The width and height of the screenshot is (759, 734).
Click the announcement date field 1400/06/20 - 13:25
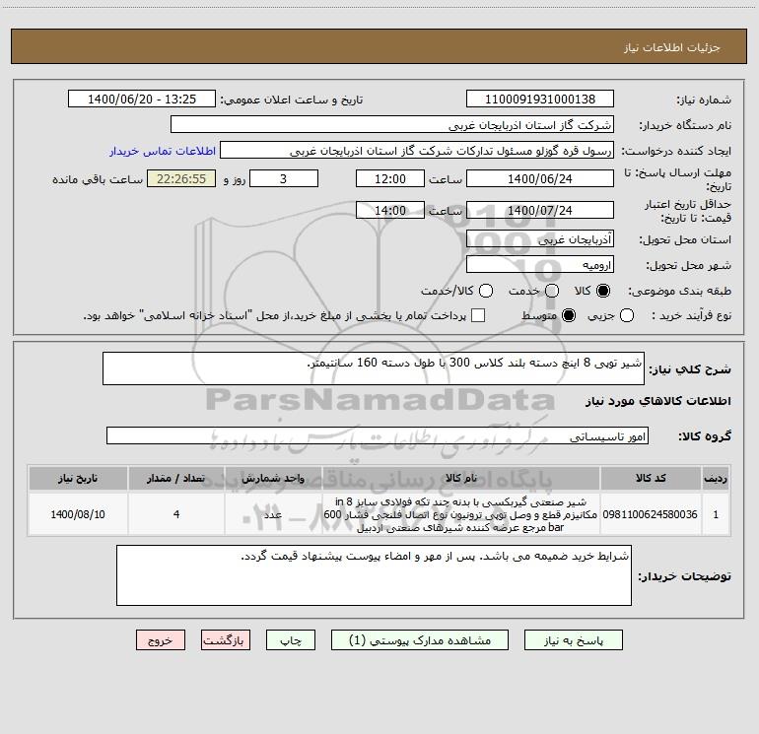point(142,100)
